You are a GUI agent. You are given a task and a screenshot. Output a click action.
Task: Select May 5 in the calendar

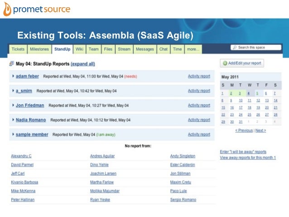[x=257, y=93]
